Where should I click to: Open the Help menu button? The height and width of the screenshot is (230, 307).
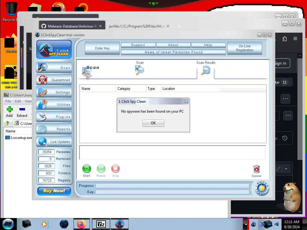pos(208,45)
